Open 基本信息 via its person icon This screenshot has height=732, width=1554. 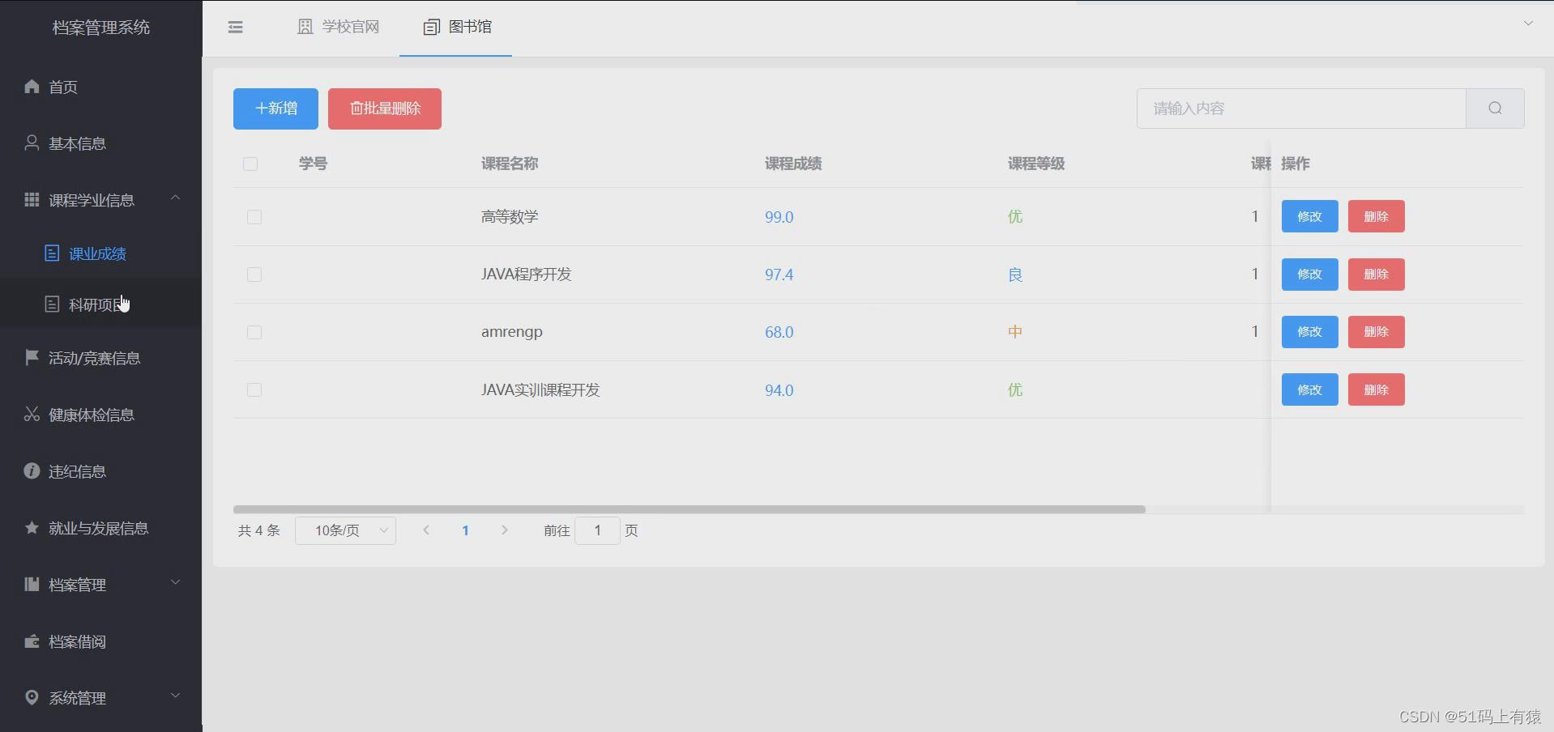point(32,143)
